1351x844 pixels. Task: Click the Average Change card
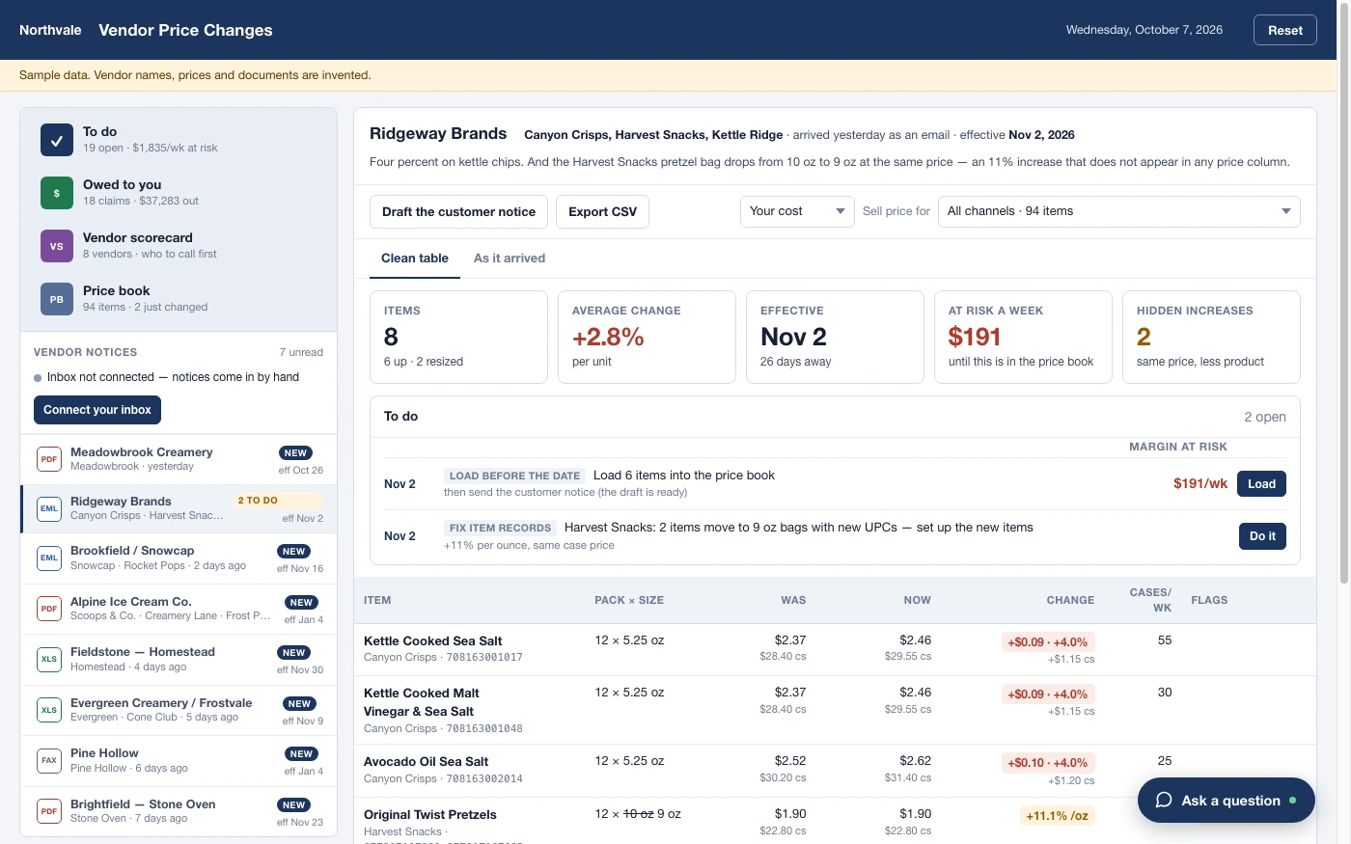coord(647,337)
